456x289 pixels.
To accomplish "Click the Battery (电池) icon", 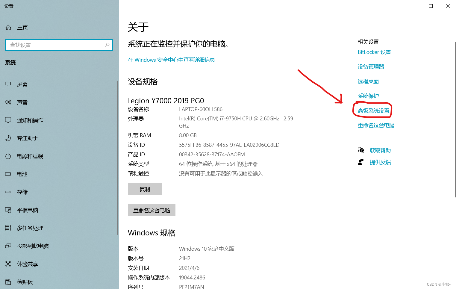I will click(8, 174).
